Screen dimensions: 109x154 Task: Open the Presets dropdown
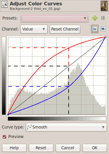(54, 18)
